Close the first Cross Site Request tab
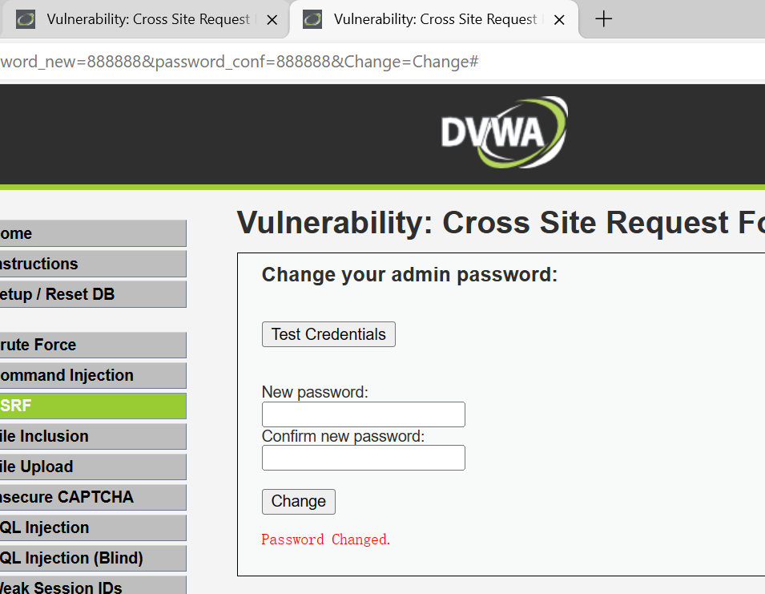Viewport: 765px width, 594px height. click(272, 20)
